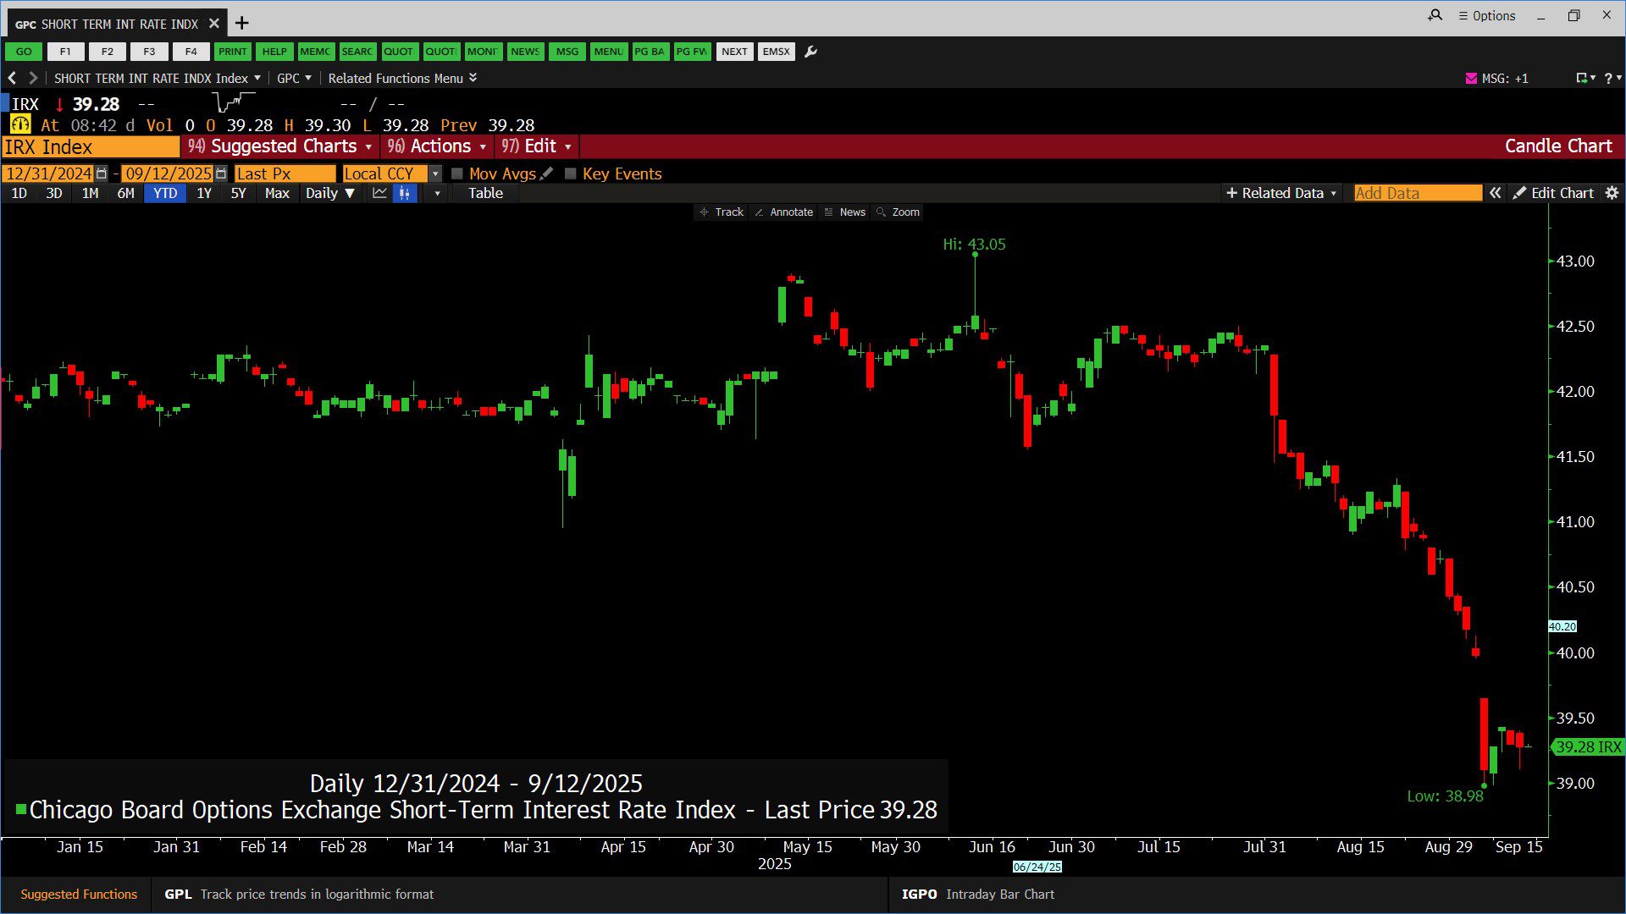1626x914 pixels.
Task: Click the pink MSG envelope icon
Action: click(x=1471, y=78)
